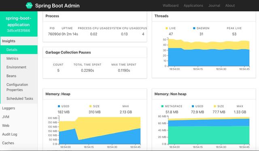Open the Metrics view
The width and height of the screenshot is (259, 151).
13,58
